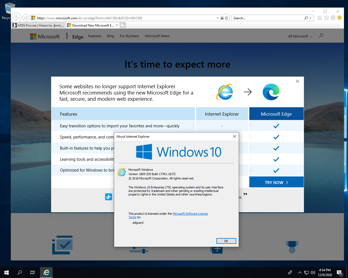Viewport: 348px width, 278px height.
Task: Open the Bing menu item
Action: pos(110,36)
